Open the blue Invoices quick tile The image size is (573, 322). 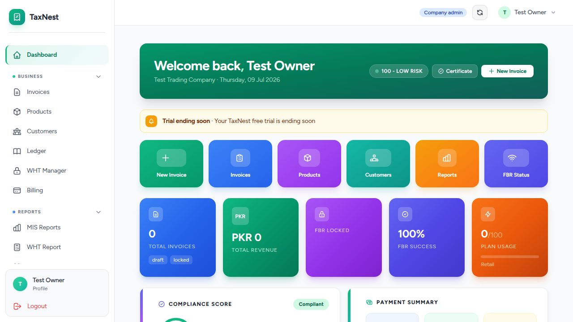(x=240, y=164)
